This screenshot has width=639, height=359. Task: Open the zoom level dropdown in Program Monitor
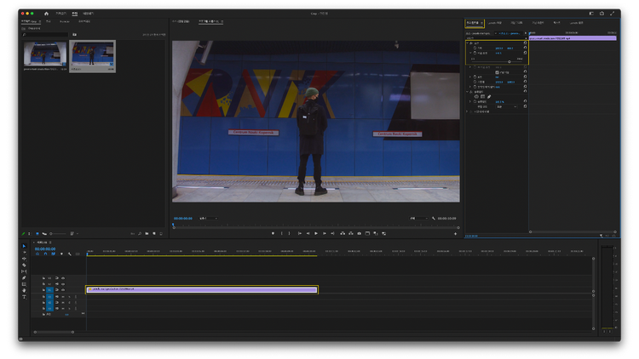207,219
